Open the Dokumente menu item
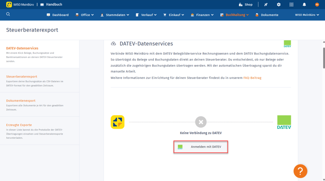Screen dimensions: 325x181 click(267, 15)
